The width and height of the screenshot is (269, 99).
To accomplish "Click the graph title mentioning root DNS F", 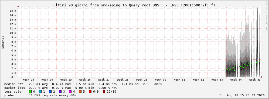I will point(134,5).
